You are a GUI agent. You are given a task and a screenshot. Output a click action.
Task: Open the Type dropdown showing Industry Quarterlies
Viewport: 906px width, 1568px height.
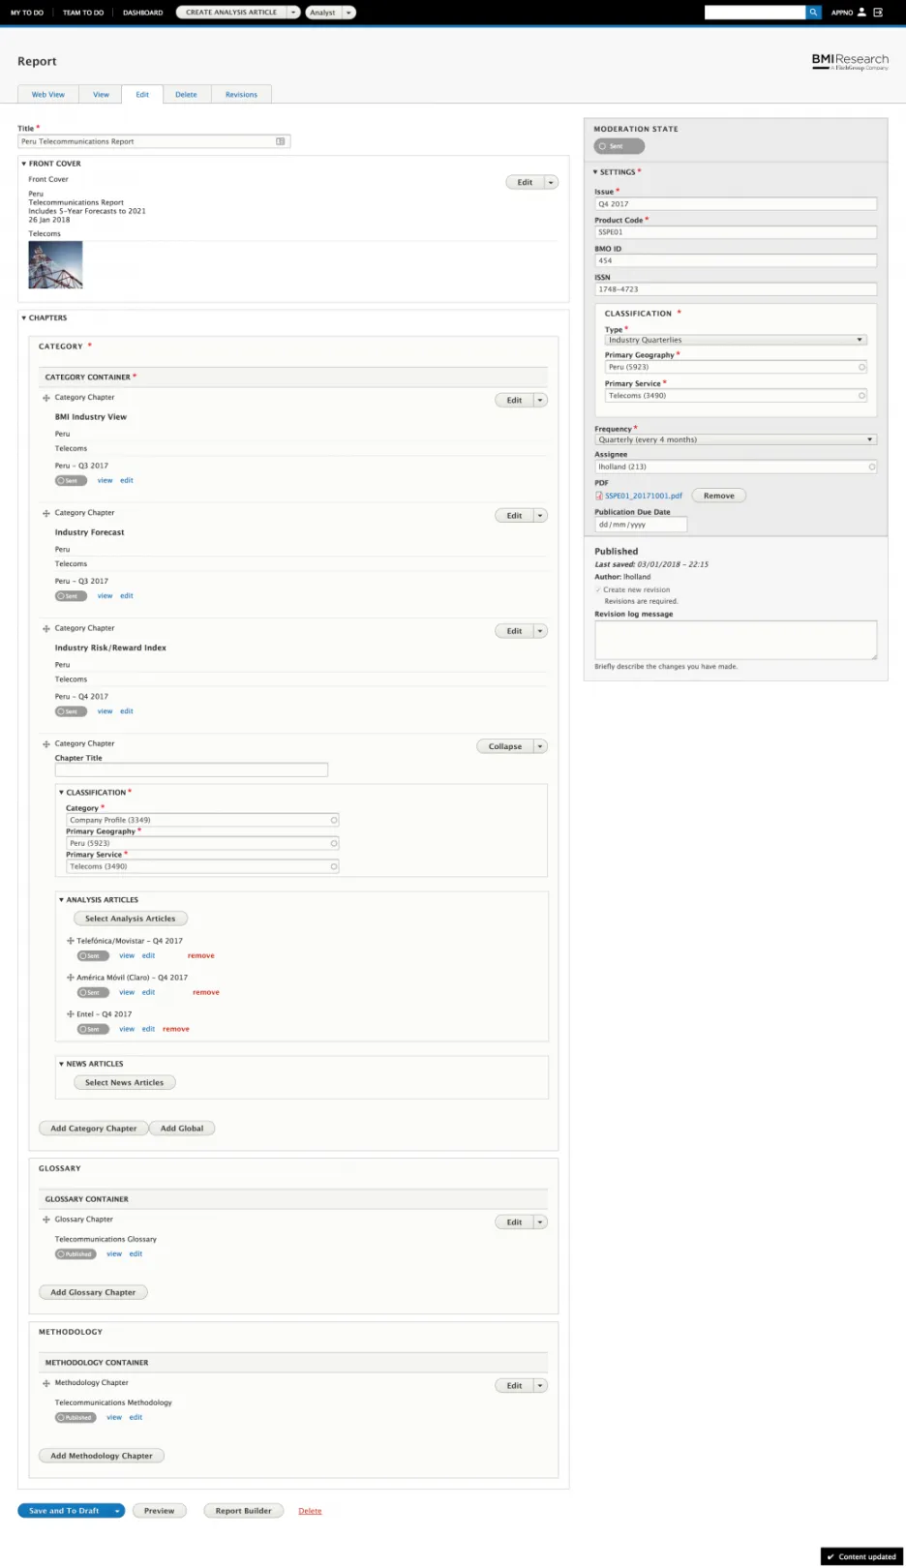click(736, 340)
